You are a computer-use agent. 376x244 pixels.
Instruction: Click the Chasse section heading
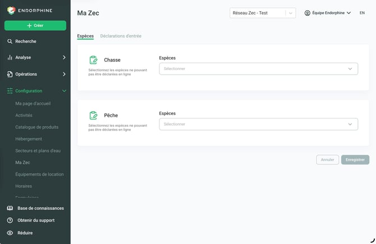[112, 60]
